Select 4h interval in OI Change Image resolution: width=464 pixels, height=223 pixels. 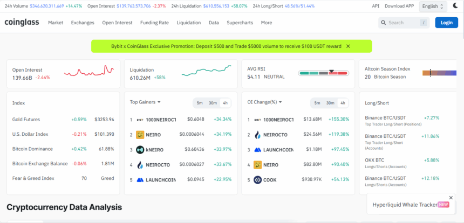343,103
